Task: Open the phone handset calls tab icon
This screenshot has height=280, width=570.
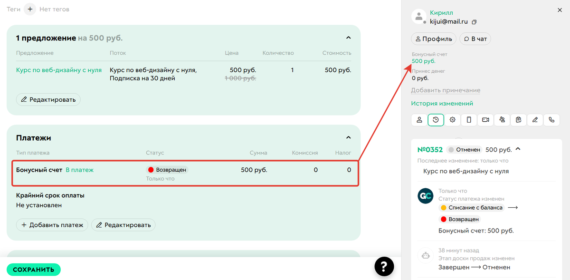Action: pos(551,120)
